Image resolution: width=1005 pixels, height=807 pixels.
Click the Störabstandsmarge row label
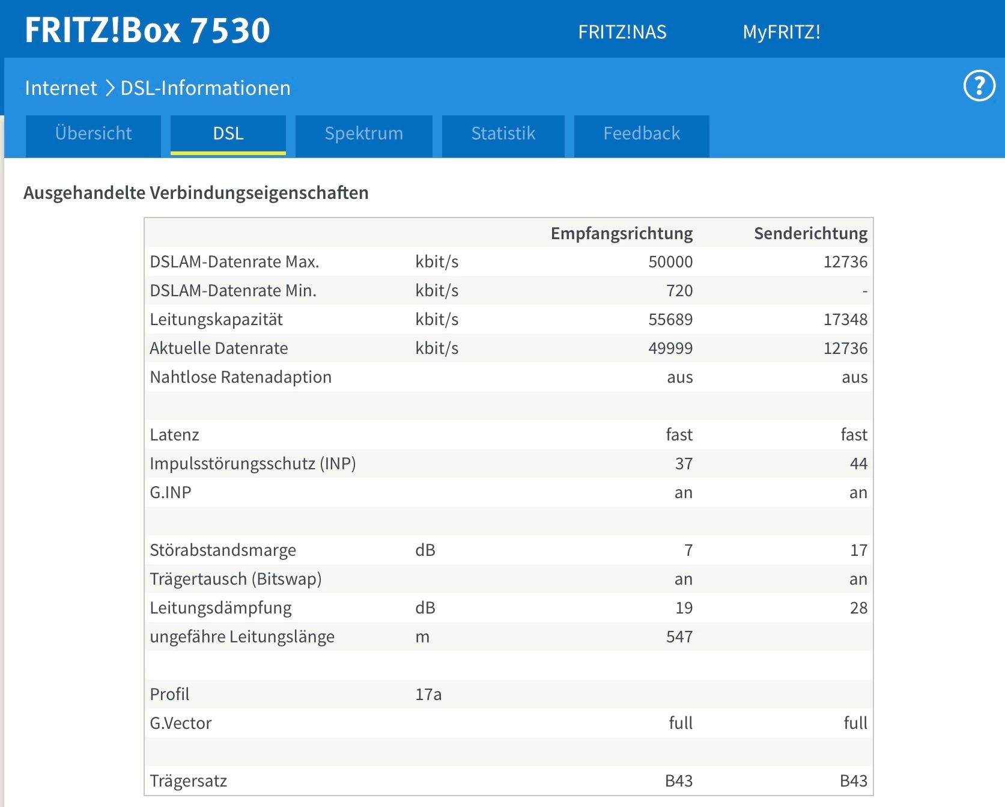tap(223, 550)
